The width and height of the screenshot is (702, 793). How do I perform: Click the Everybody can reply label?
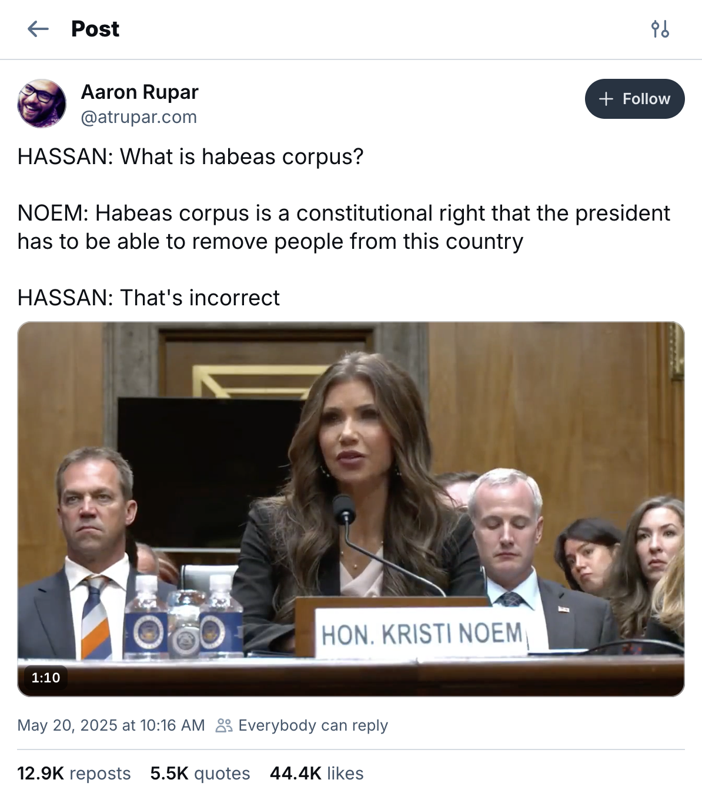[x=313, y=725]
